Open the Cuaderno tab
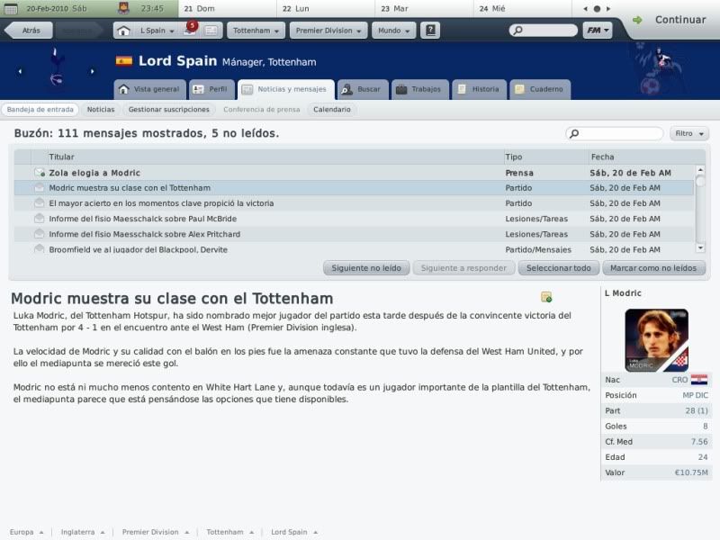Image resolution: width=720 pixels, height=540 pixels. tap(541, 89)
